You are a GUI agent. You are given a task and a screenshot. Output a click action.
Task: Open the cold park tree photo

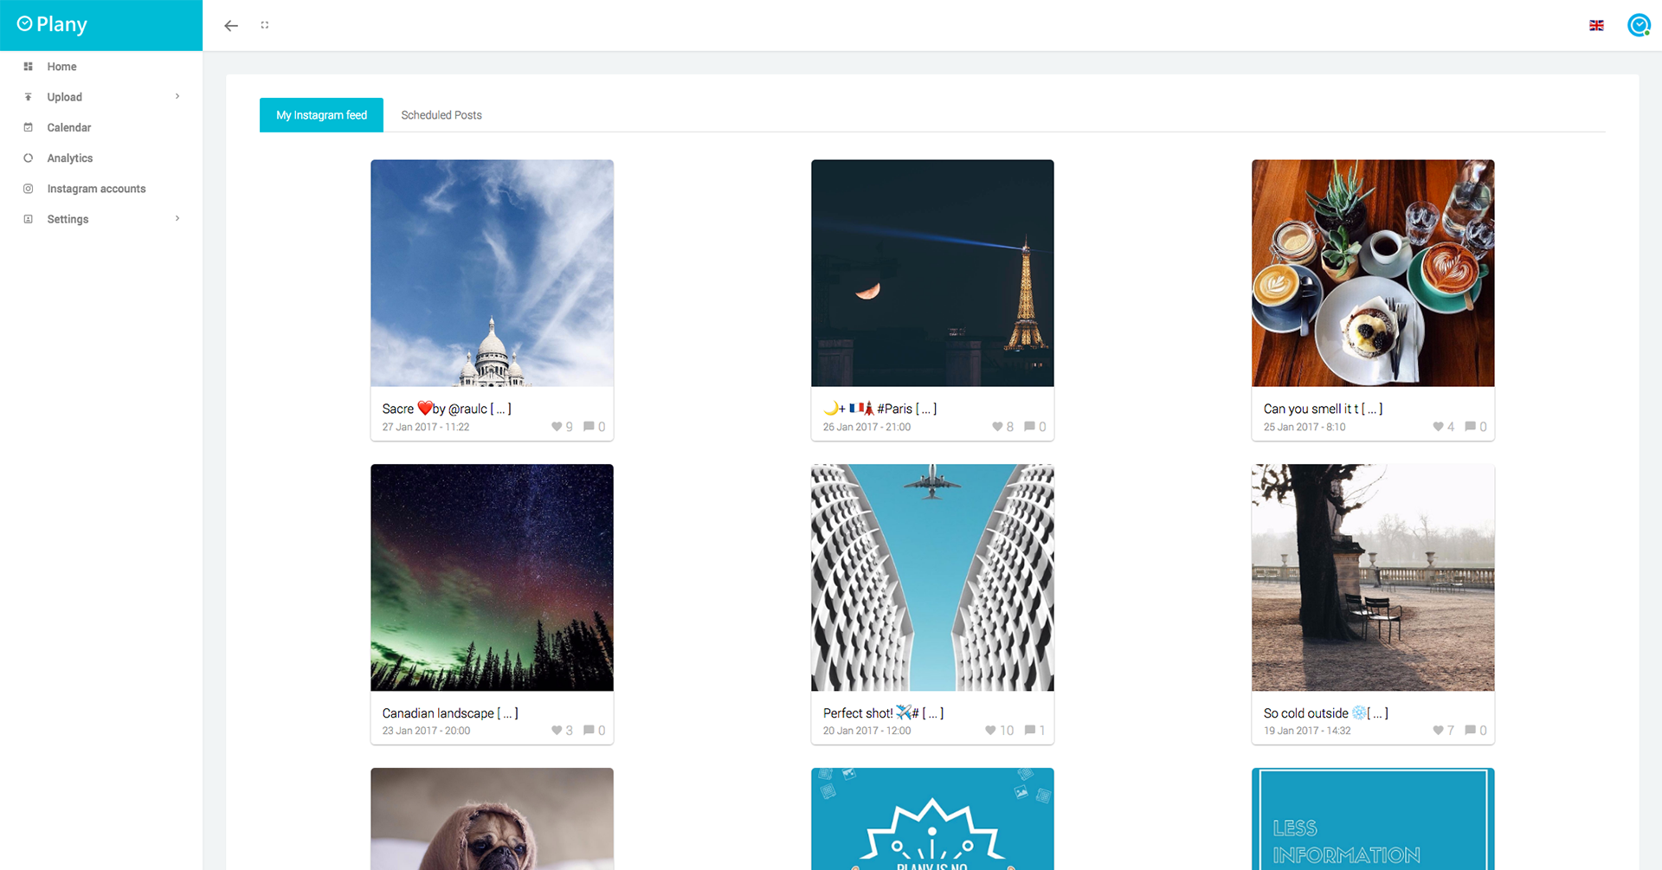[1373, 577]
